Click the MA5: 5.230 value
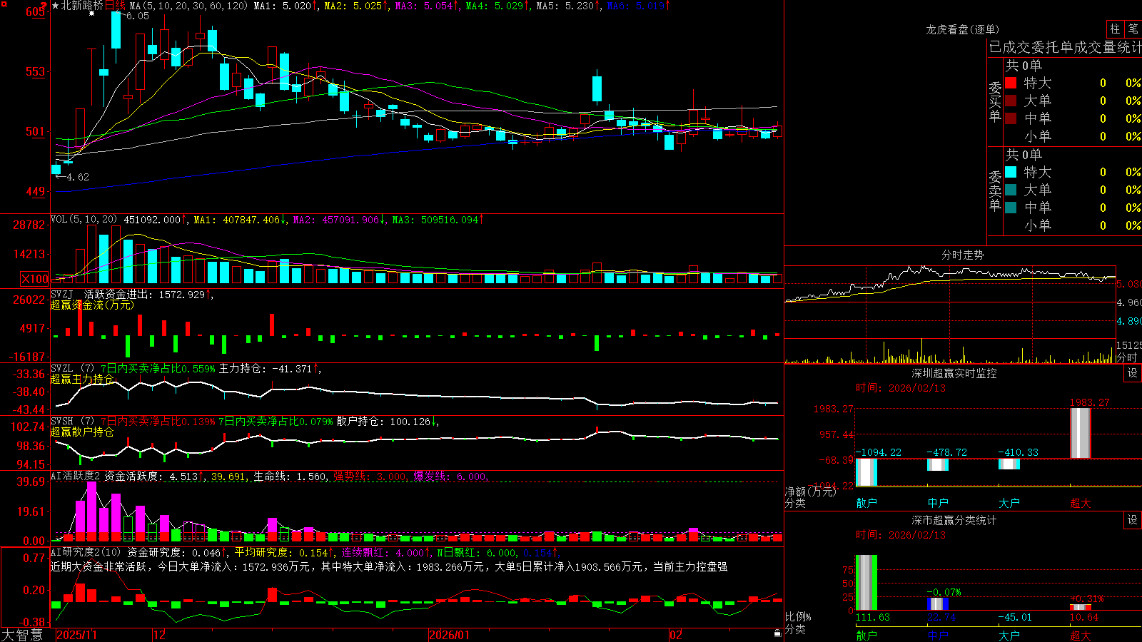This screenshot has height=642, width=1142. (567, 6)
